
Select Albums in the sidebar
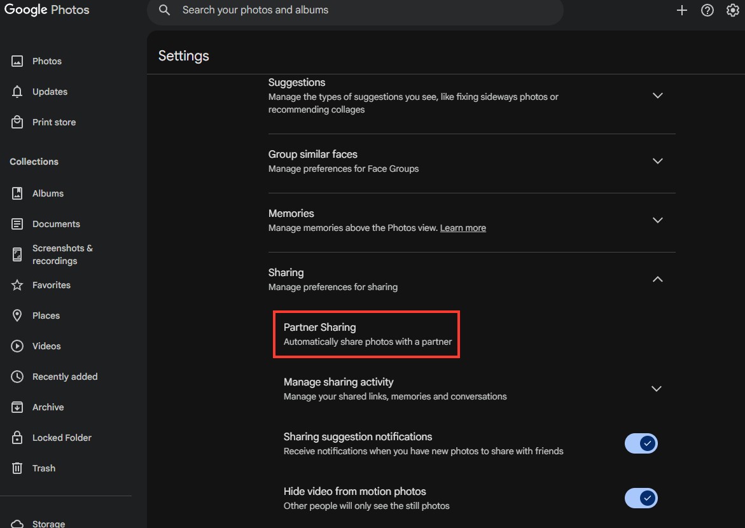coord(48,193)
